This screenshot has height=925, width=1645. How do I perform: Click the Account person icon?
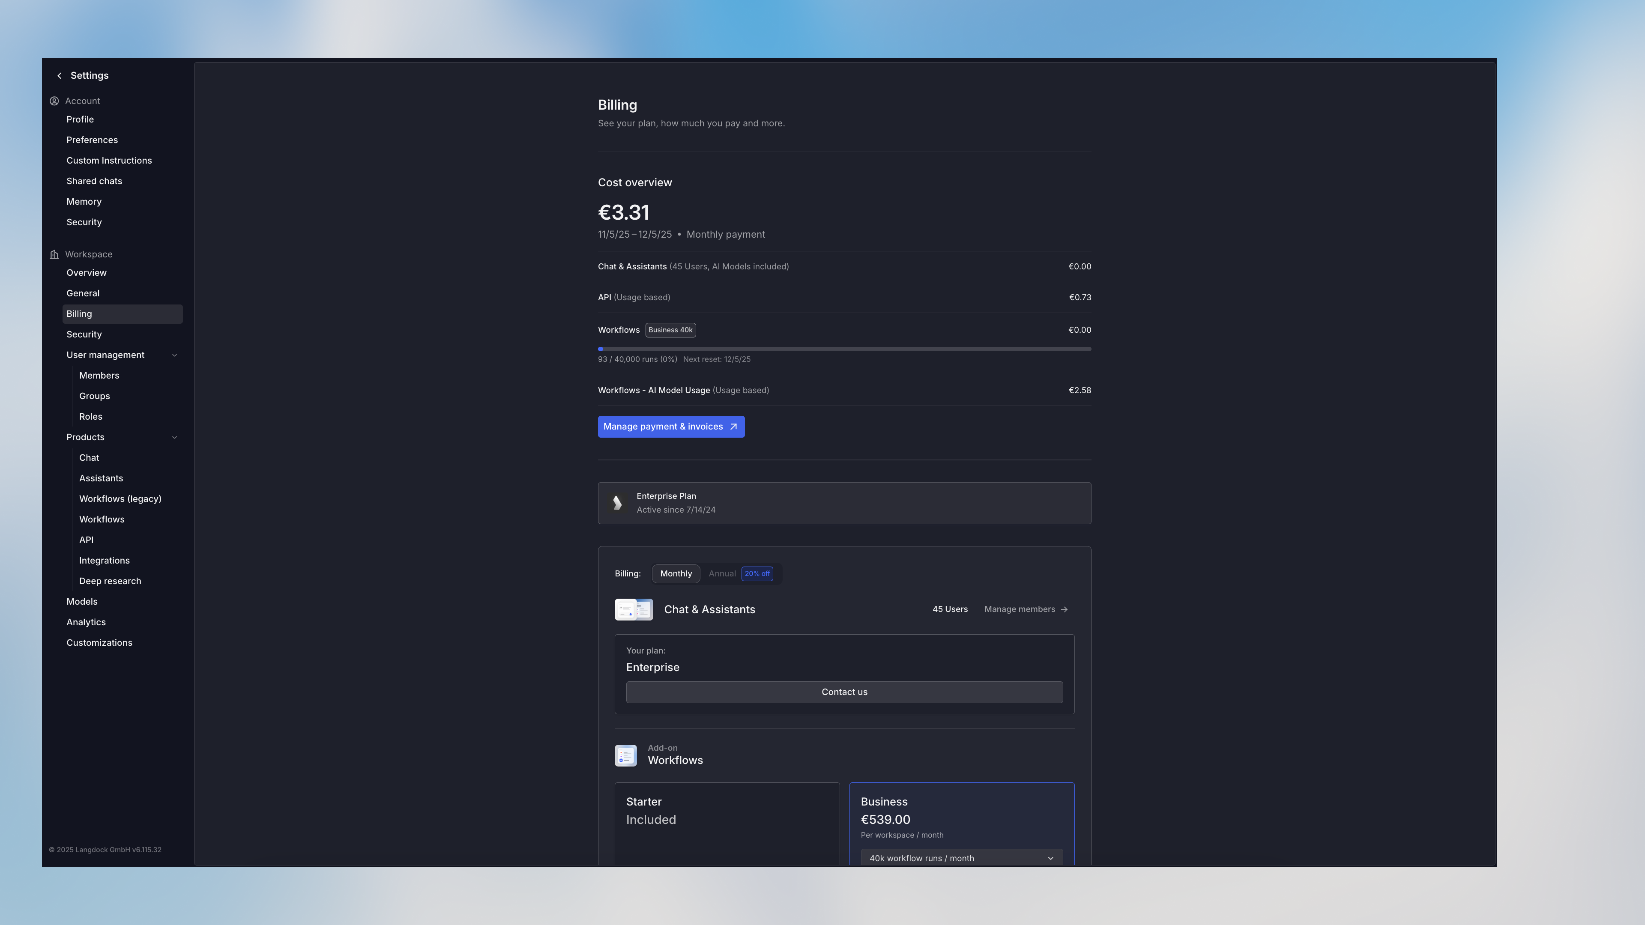tap(54, 101)
